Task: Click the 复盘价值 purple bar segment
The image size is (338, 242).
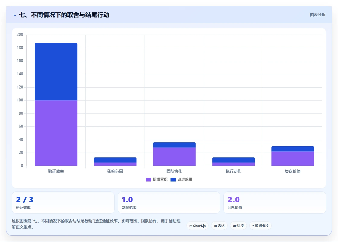Action: click(x=293, y=159)
